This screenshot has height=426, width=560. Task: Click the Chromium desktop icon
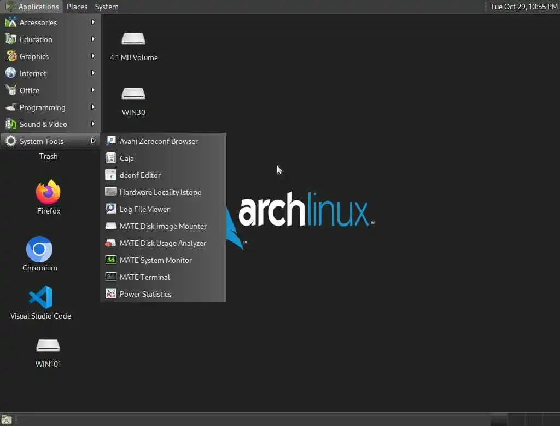pyautogui.click(x=39, y=249)
